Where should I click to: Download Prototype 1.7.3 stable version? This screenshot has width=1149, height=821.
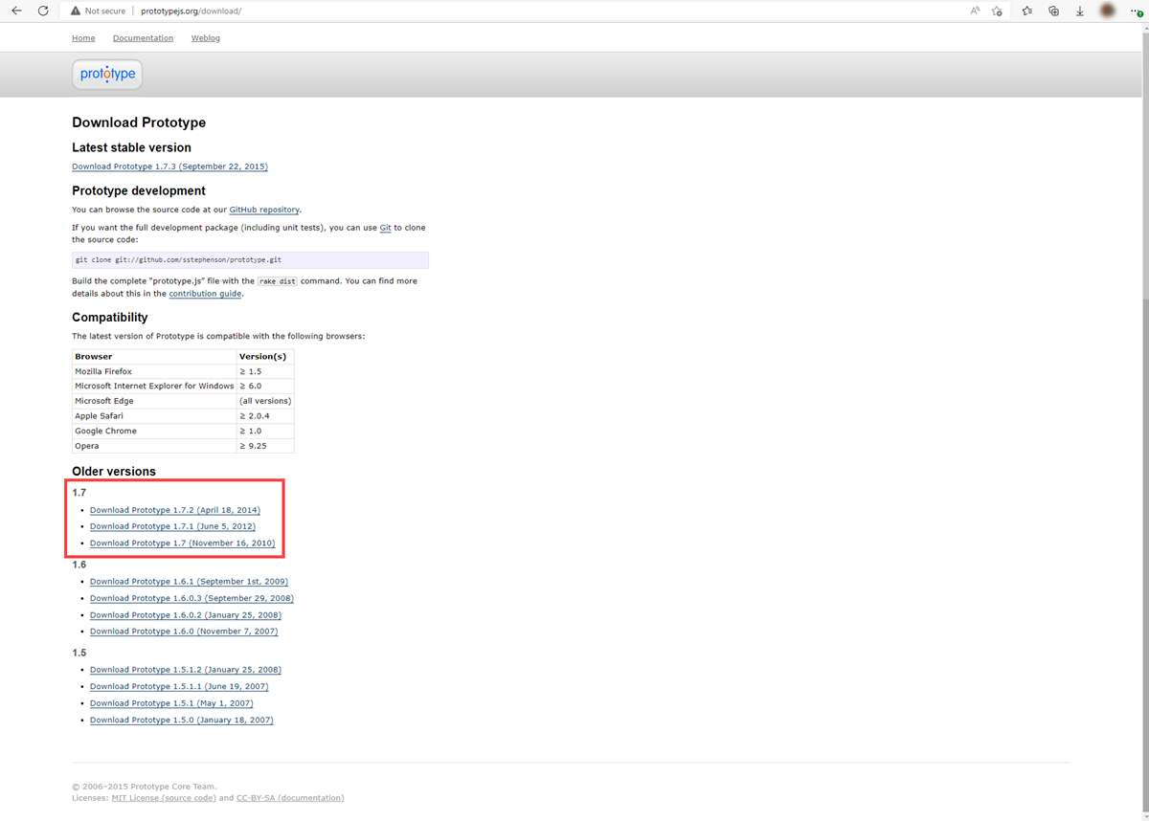169,166
